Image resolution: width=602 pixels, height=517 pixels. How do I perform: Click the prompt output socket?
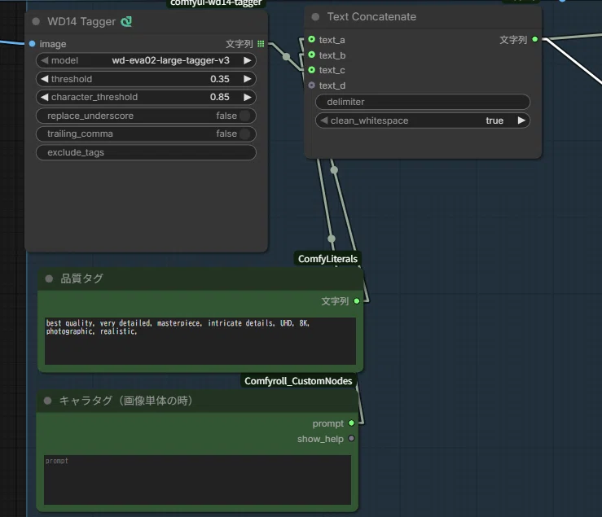pos(351,423)
